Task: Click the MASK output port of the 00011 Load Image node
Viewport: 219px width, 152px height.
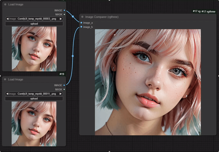Action: (64, 89)
